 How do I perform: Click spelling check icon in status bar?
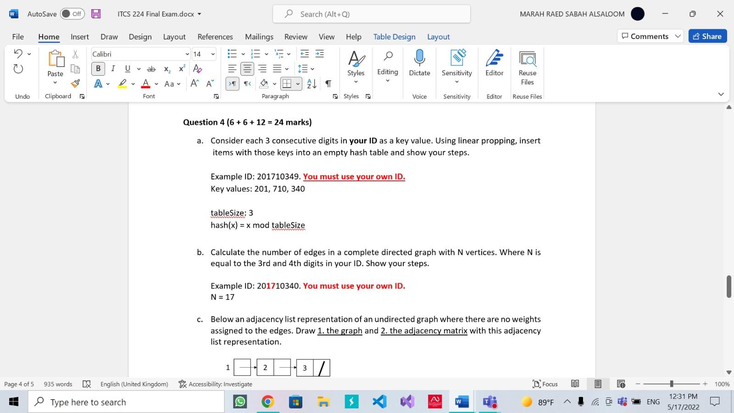point(86,384)
